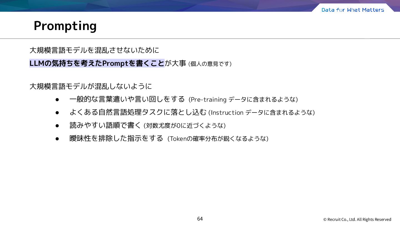Click "© Recruit Co., Ltd. All Rights Reserved"
The height and width of the screenshot is (225, 400).
357,219
